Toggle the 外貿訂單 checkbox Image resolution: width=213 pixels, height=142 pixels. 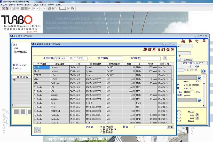[185, 70]
